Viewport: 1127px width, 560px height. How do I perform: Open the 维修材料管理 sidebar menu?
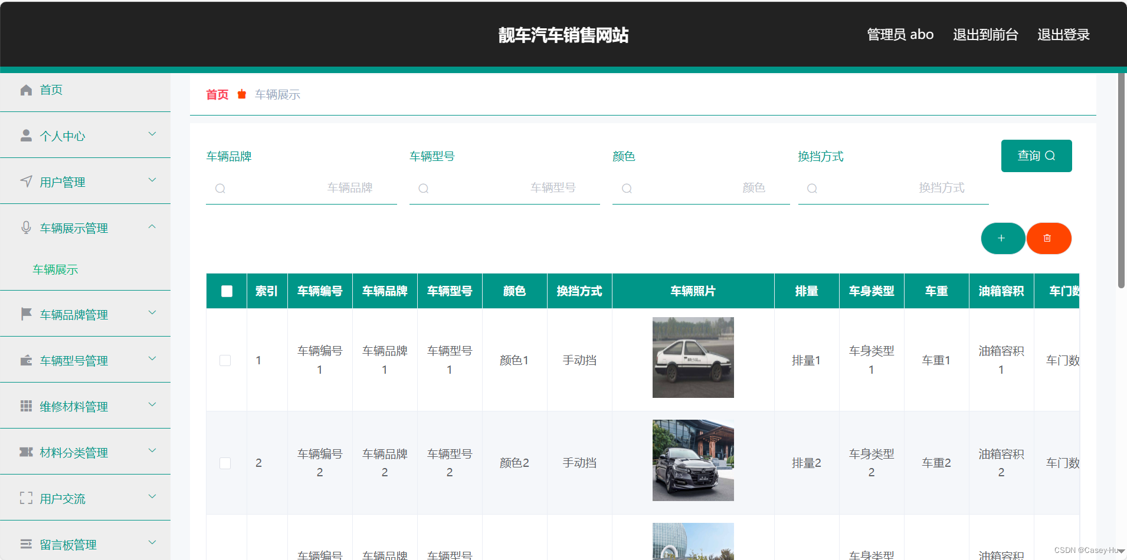pos(85,406)
